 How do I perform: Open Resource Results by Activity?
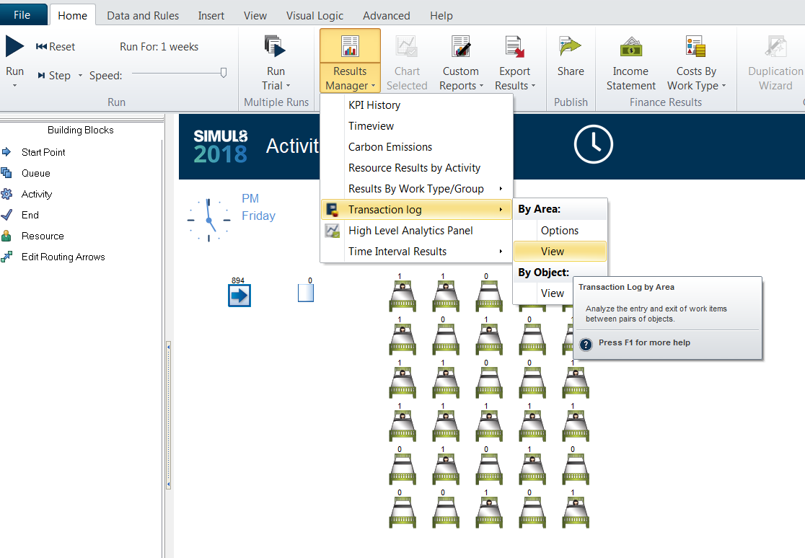pos(416,168)
